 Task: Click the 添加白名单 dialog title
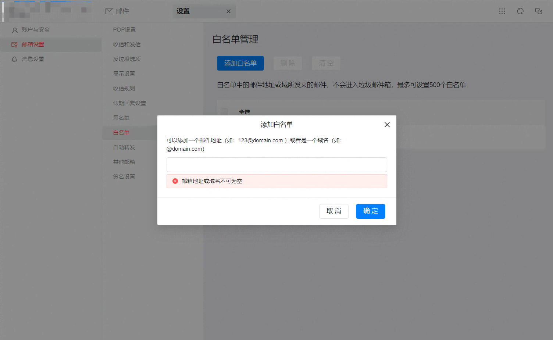[x=276, y=125]
